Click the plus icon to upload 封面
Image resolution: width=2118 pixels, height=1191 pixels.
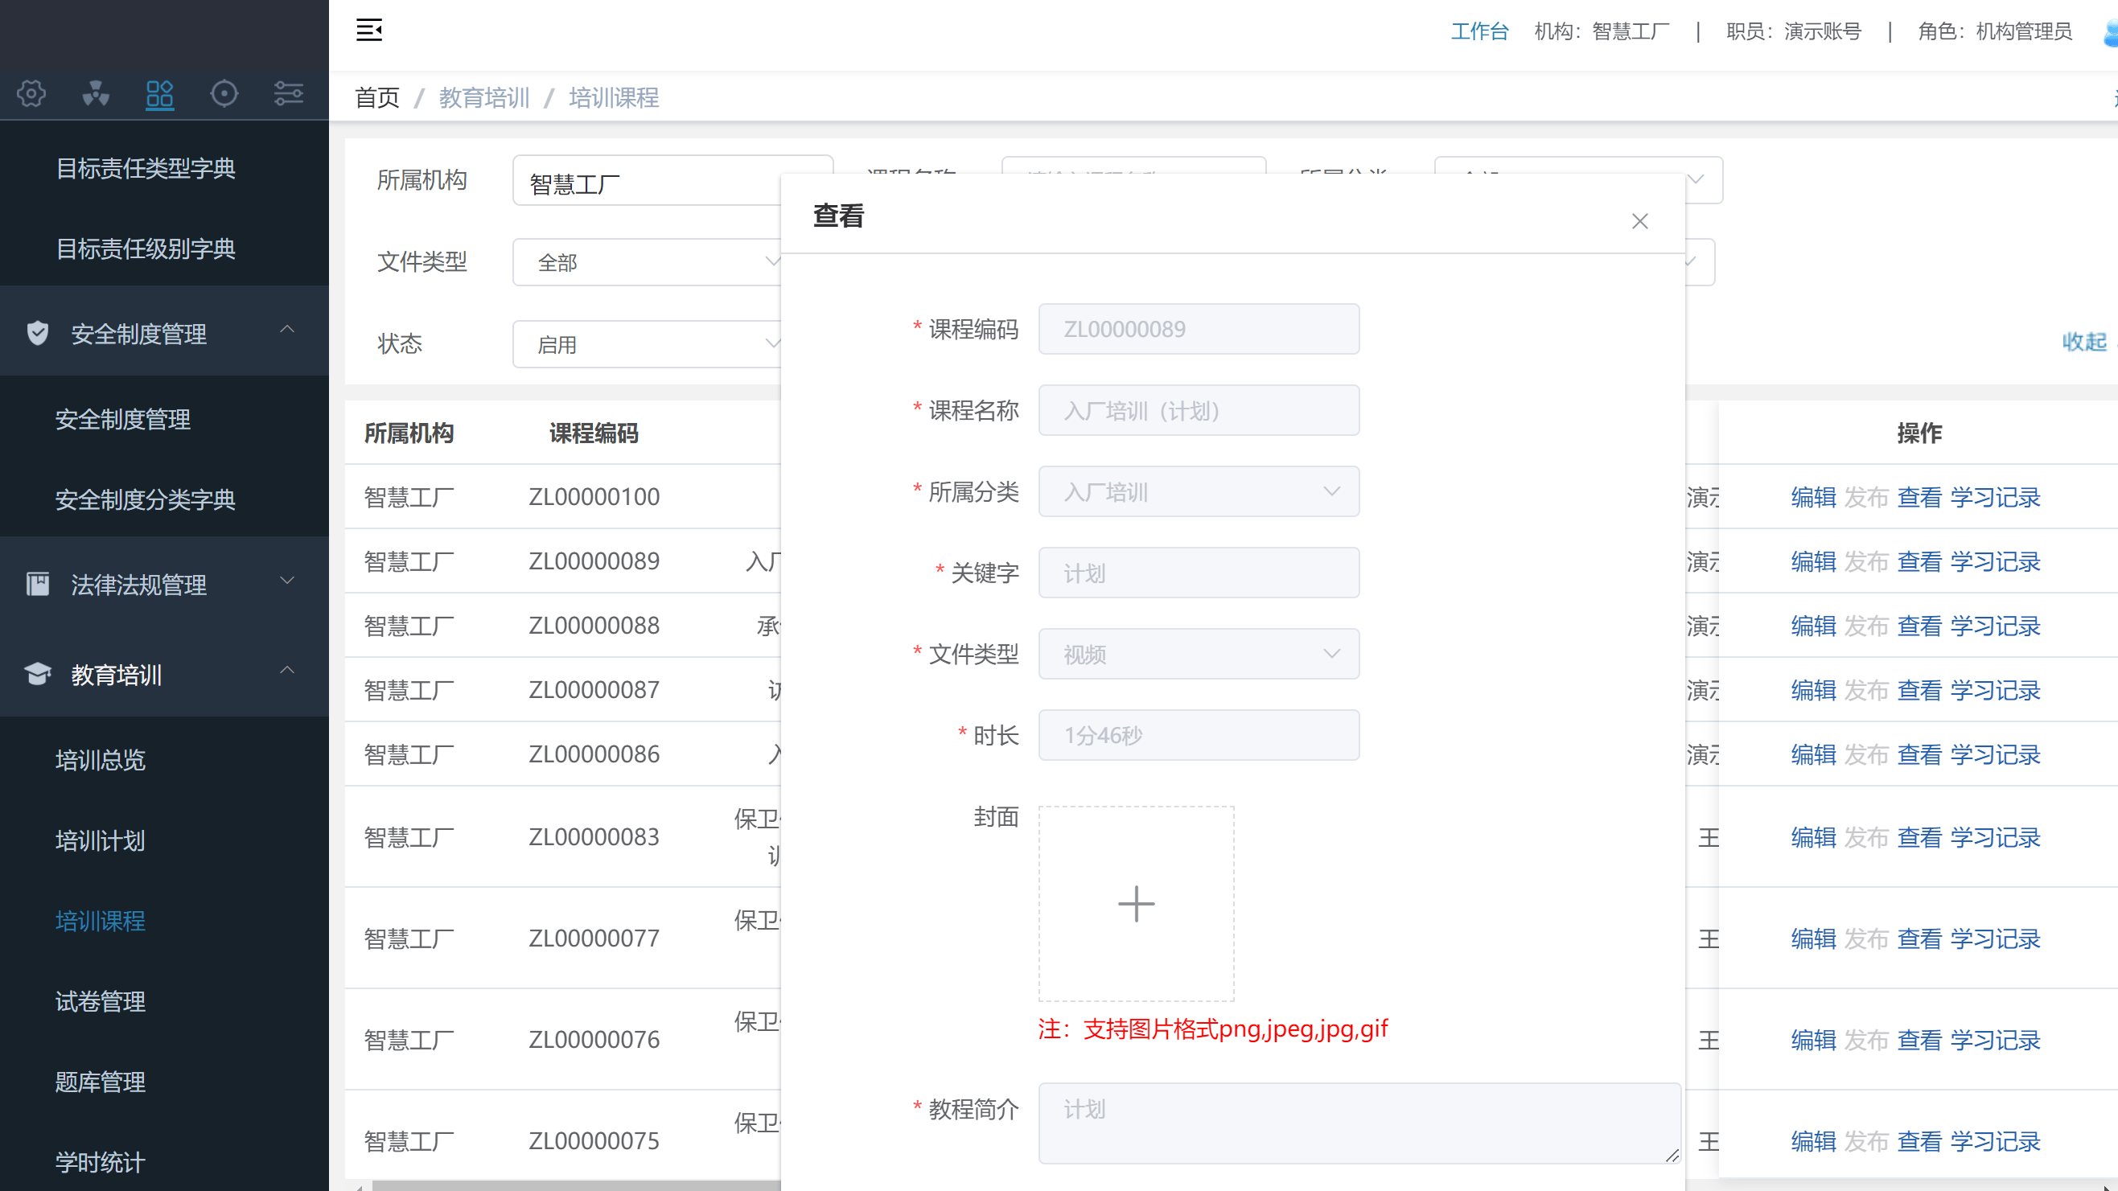click(1136, 904)
